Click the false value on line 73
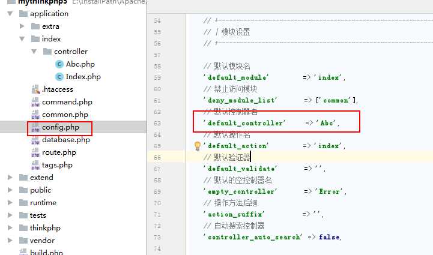The image size is (433, 255). pos(329,237)
